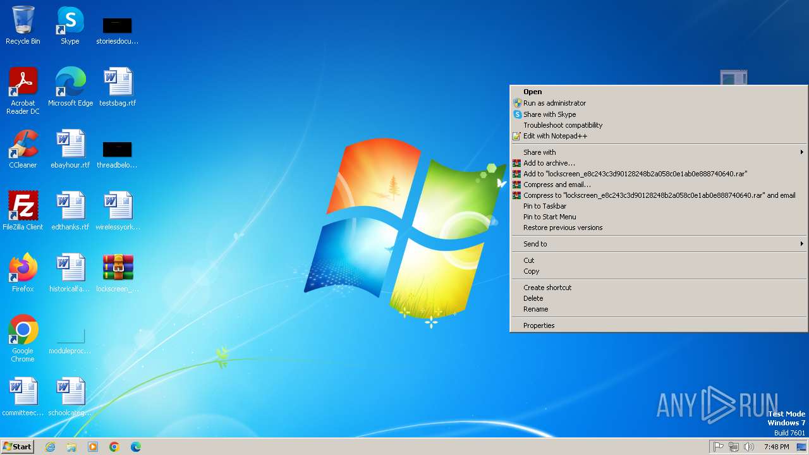Select historicalfa... document icon
809x455 pixels.
coord(70,272)
